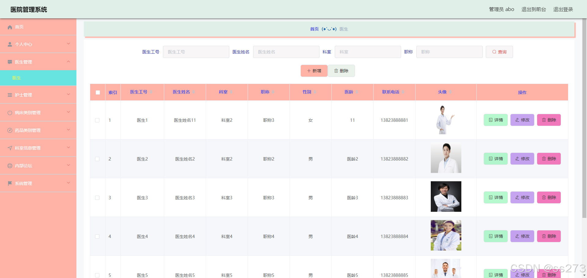
Task: Open the 医生 submenu item
Action: tap(38, 78)
